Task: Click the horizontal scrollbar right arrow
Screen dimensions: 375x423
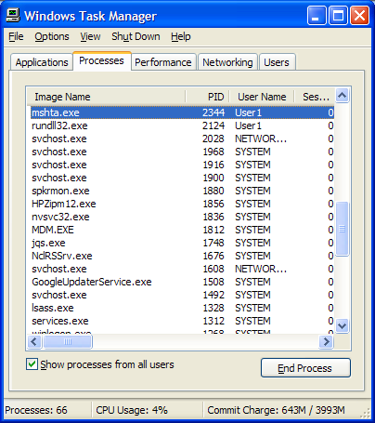Action: pos(326,342)
